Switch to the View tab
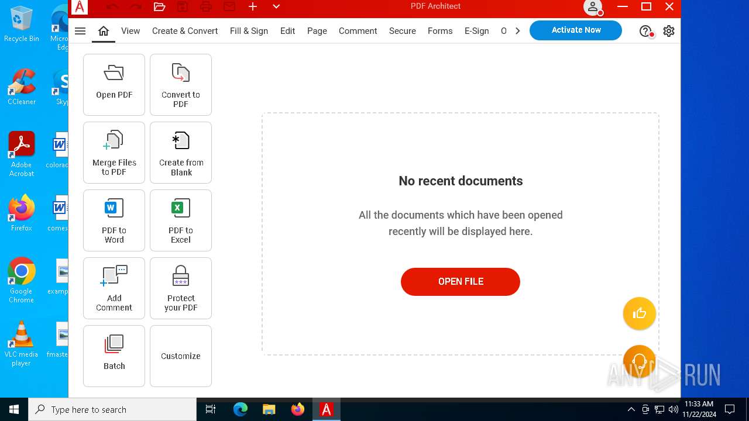Viewport: 749px width, 421px height. [130, 31]
